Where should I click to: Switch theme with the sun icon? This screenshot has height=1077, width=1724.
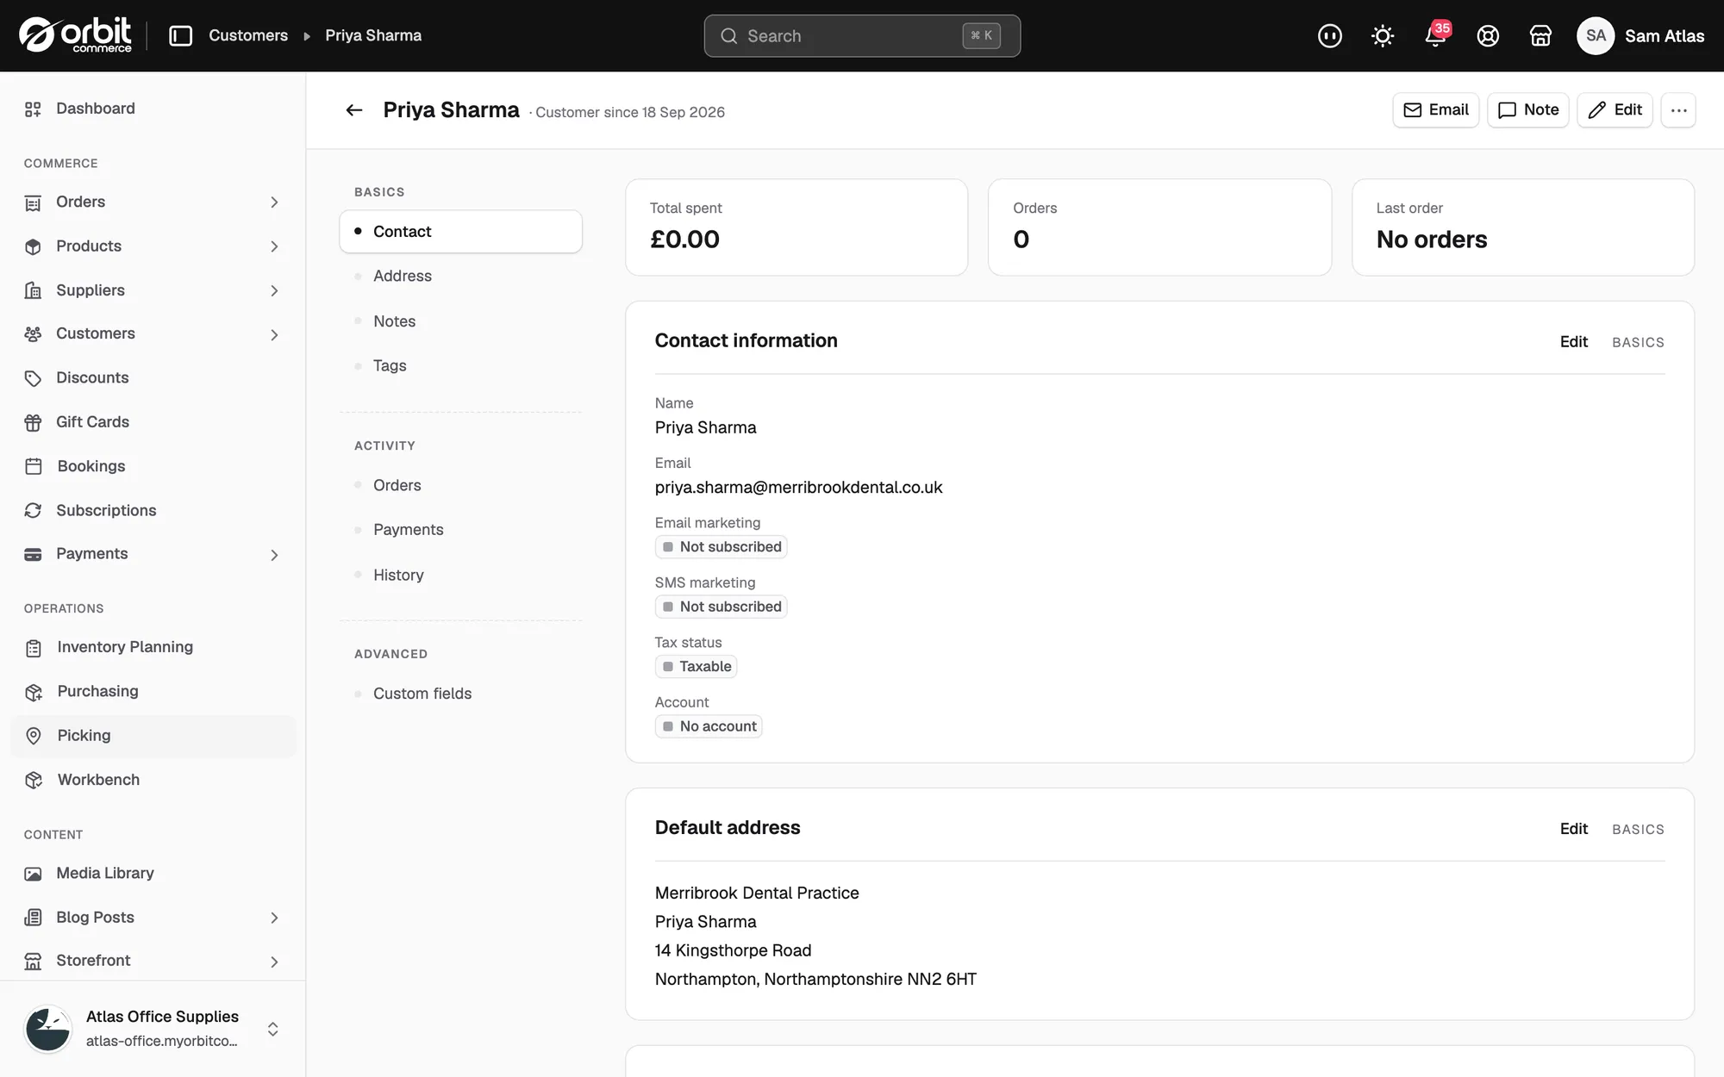pos(1383,35)
